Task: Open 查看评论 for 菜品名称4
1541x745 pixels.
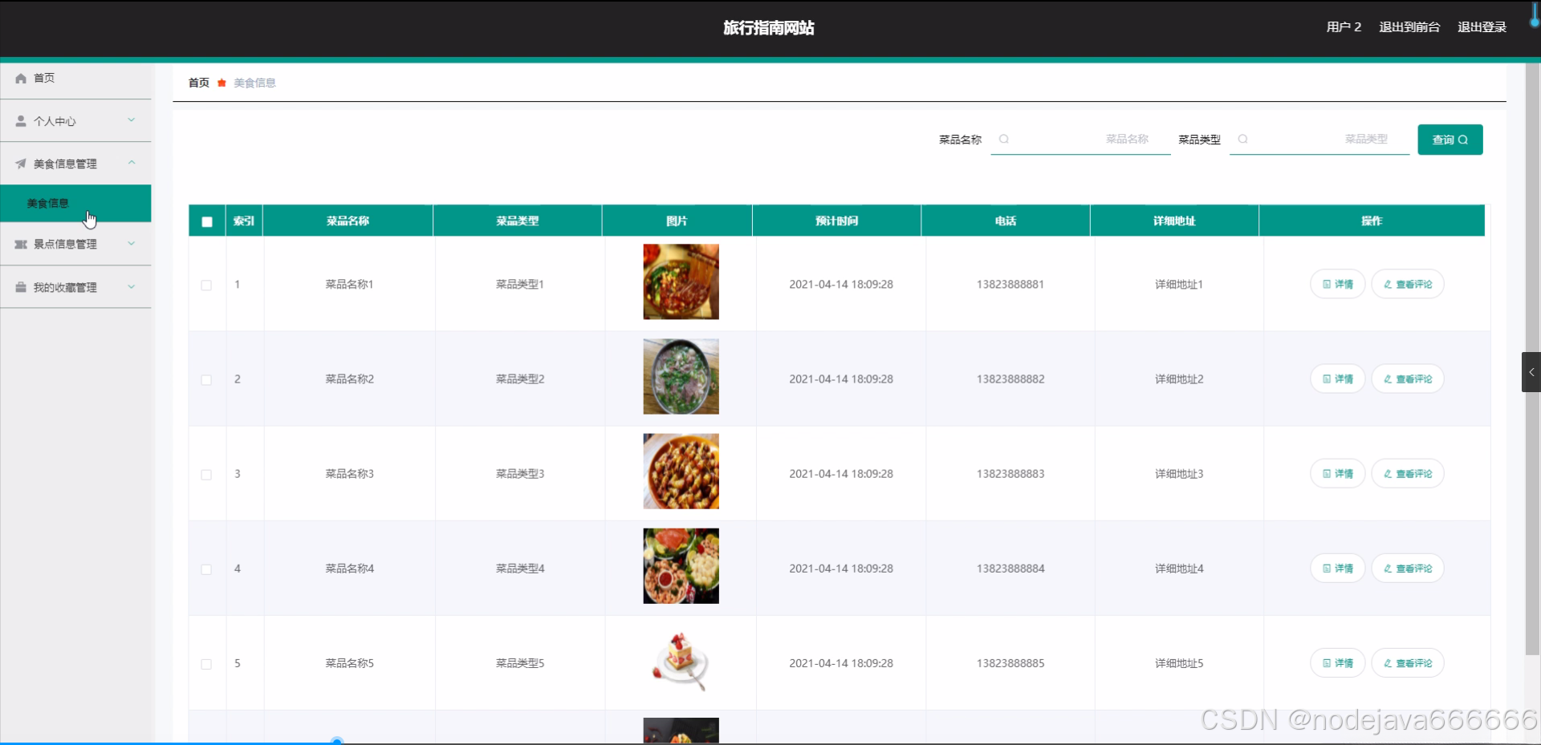Action: click(x=1408, y=568)
